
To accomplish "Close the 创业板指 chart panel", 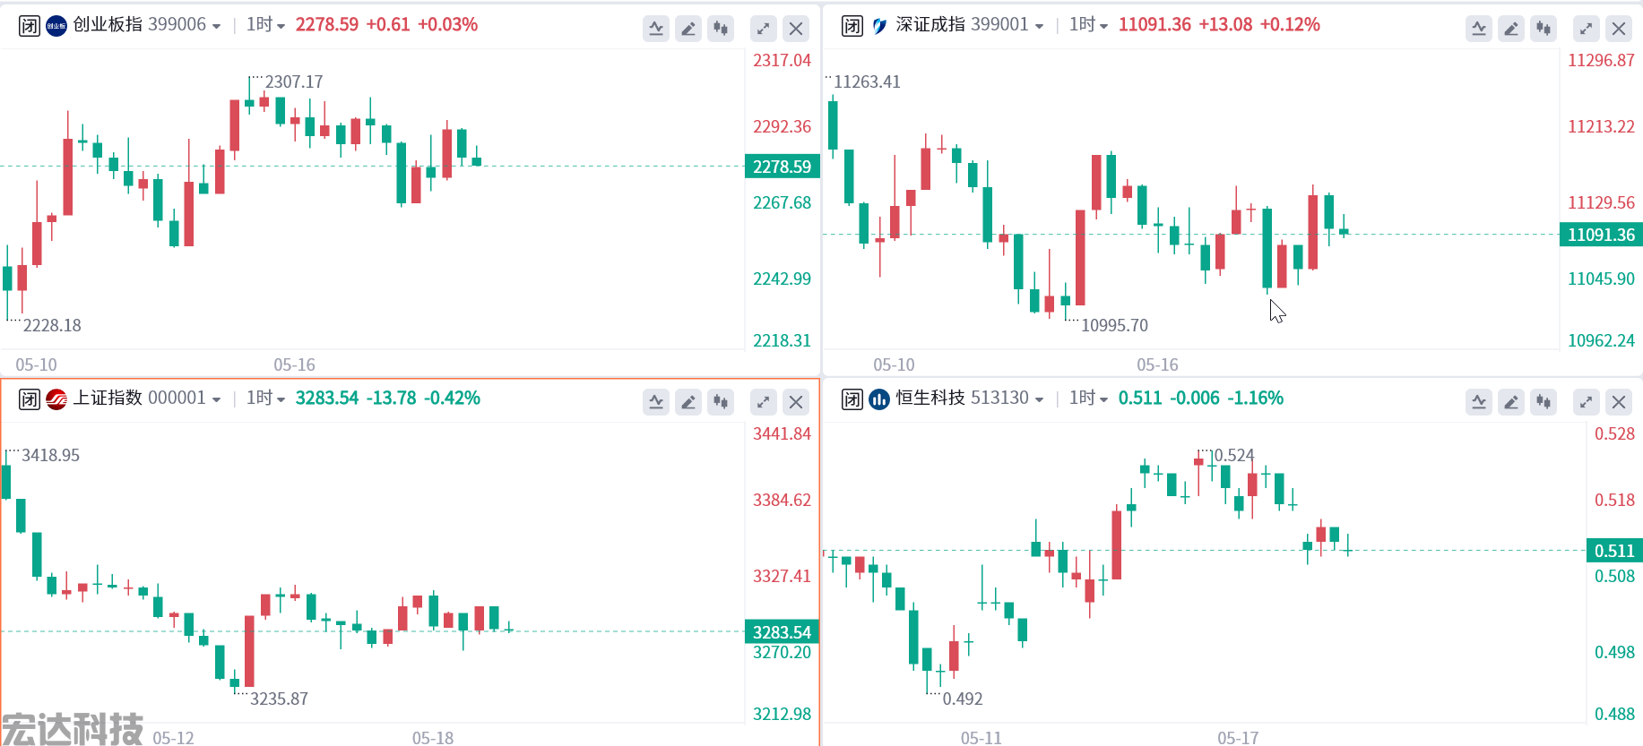I will 796,29.
